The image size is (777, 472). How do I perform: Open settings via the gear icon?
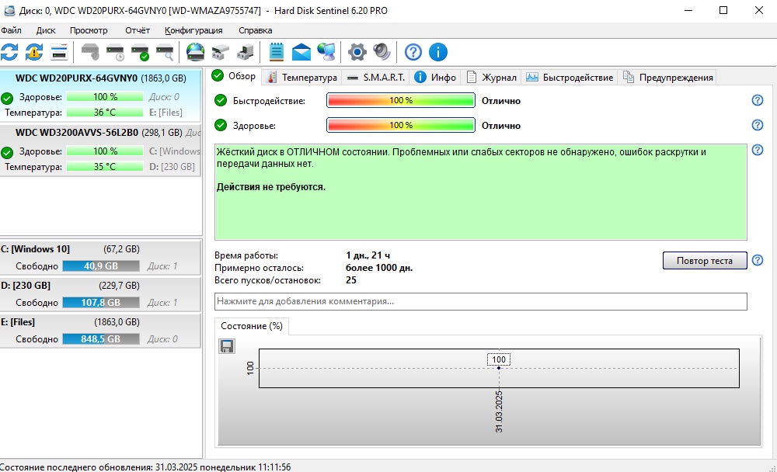357,52
